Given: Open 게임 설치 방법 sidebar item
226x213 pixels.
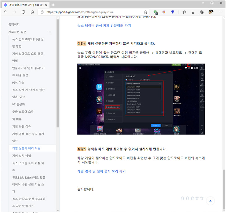Looking at the screenshot, I should [x=21, y=156].
